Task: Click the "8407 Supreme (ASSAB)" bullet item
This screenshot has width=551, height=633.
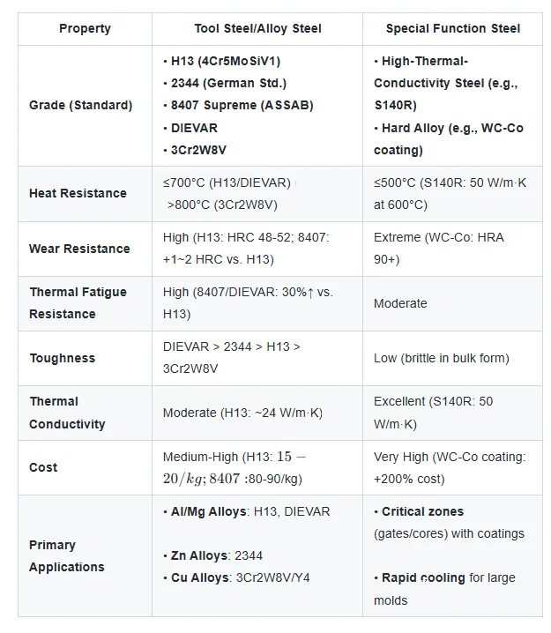Action: [x=238, y=105]
